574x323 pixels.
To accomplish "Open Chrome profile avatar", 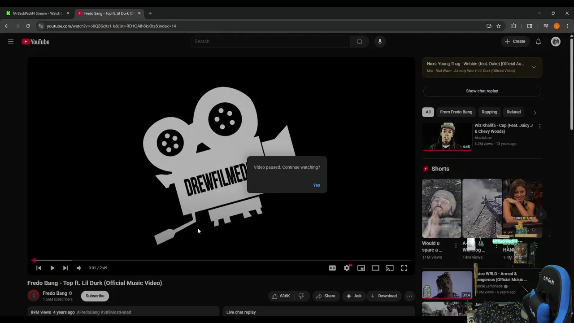I will (x=557, y=26).
